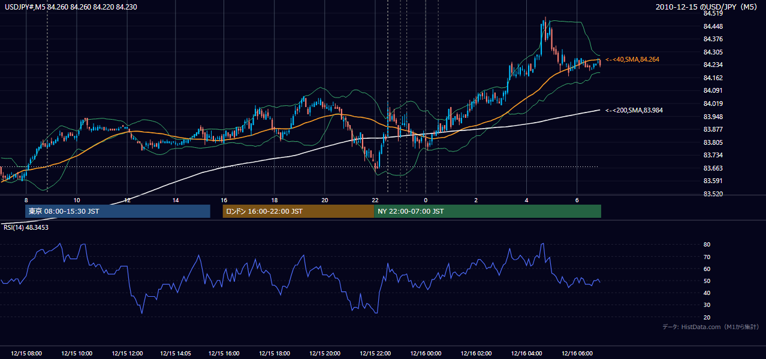Click the 40,SMA,84.264 orange label
This screenshot has height=359, width=766.
point(632,59)
